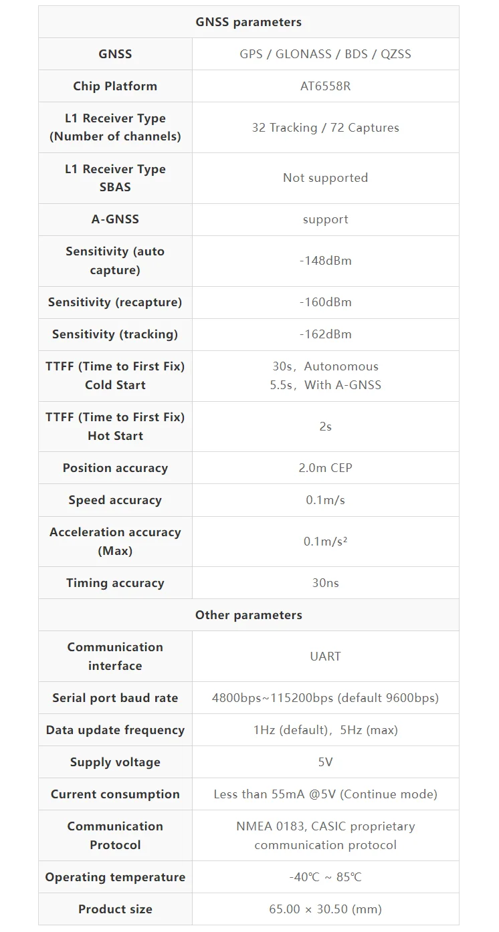The height and width of the screenshot is (932, 499).
Task: Click the Not supported SBAS value
Action: [x=325, y=178]
